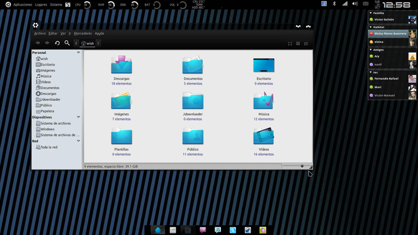Open the Ver menu
Screen dimensions: 418x235
[x=63, y=33]
